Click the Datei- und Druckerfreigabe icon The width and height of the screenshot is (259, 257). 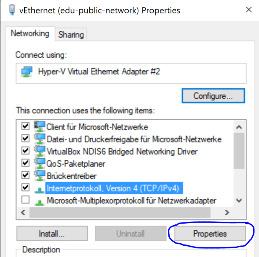40,139
